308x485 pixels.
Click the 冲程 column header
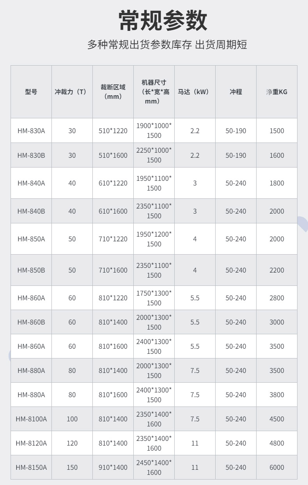pyautogui.click(x=236, y=92)
